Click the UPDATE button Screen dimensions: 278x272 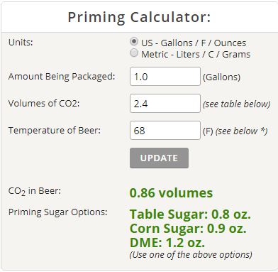click(159, 158)
